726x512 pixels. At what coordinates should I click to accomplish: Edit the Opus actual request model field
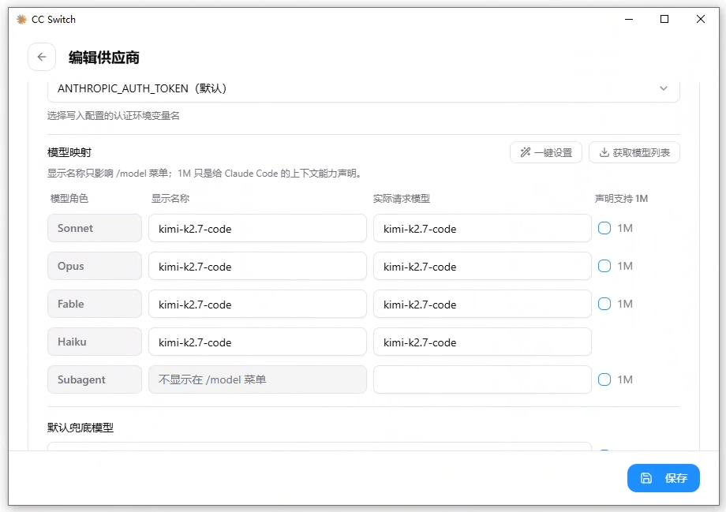point(482,266)
